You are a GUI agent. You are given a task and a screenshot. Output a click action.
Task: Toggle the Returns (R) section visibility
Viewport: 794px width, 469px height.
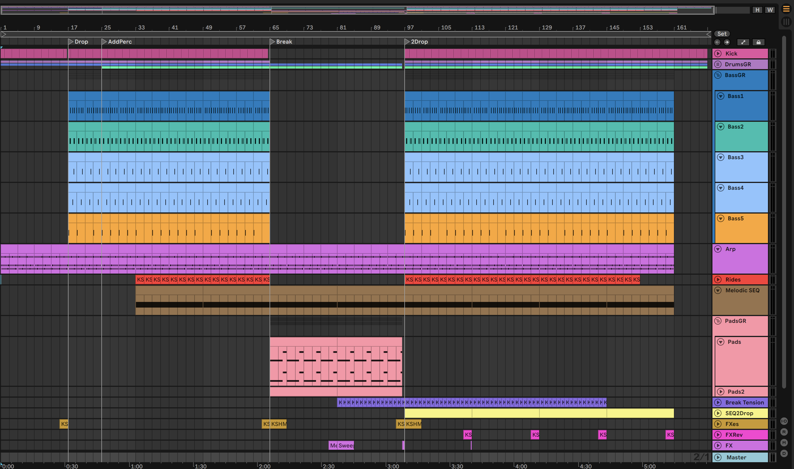click(784, 432)
